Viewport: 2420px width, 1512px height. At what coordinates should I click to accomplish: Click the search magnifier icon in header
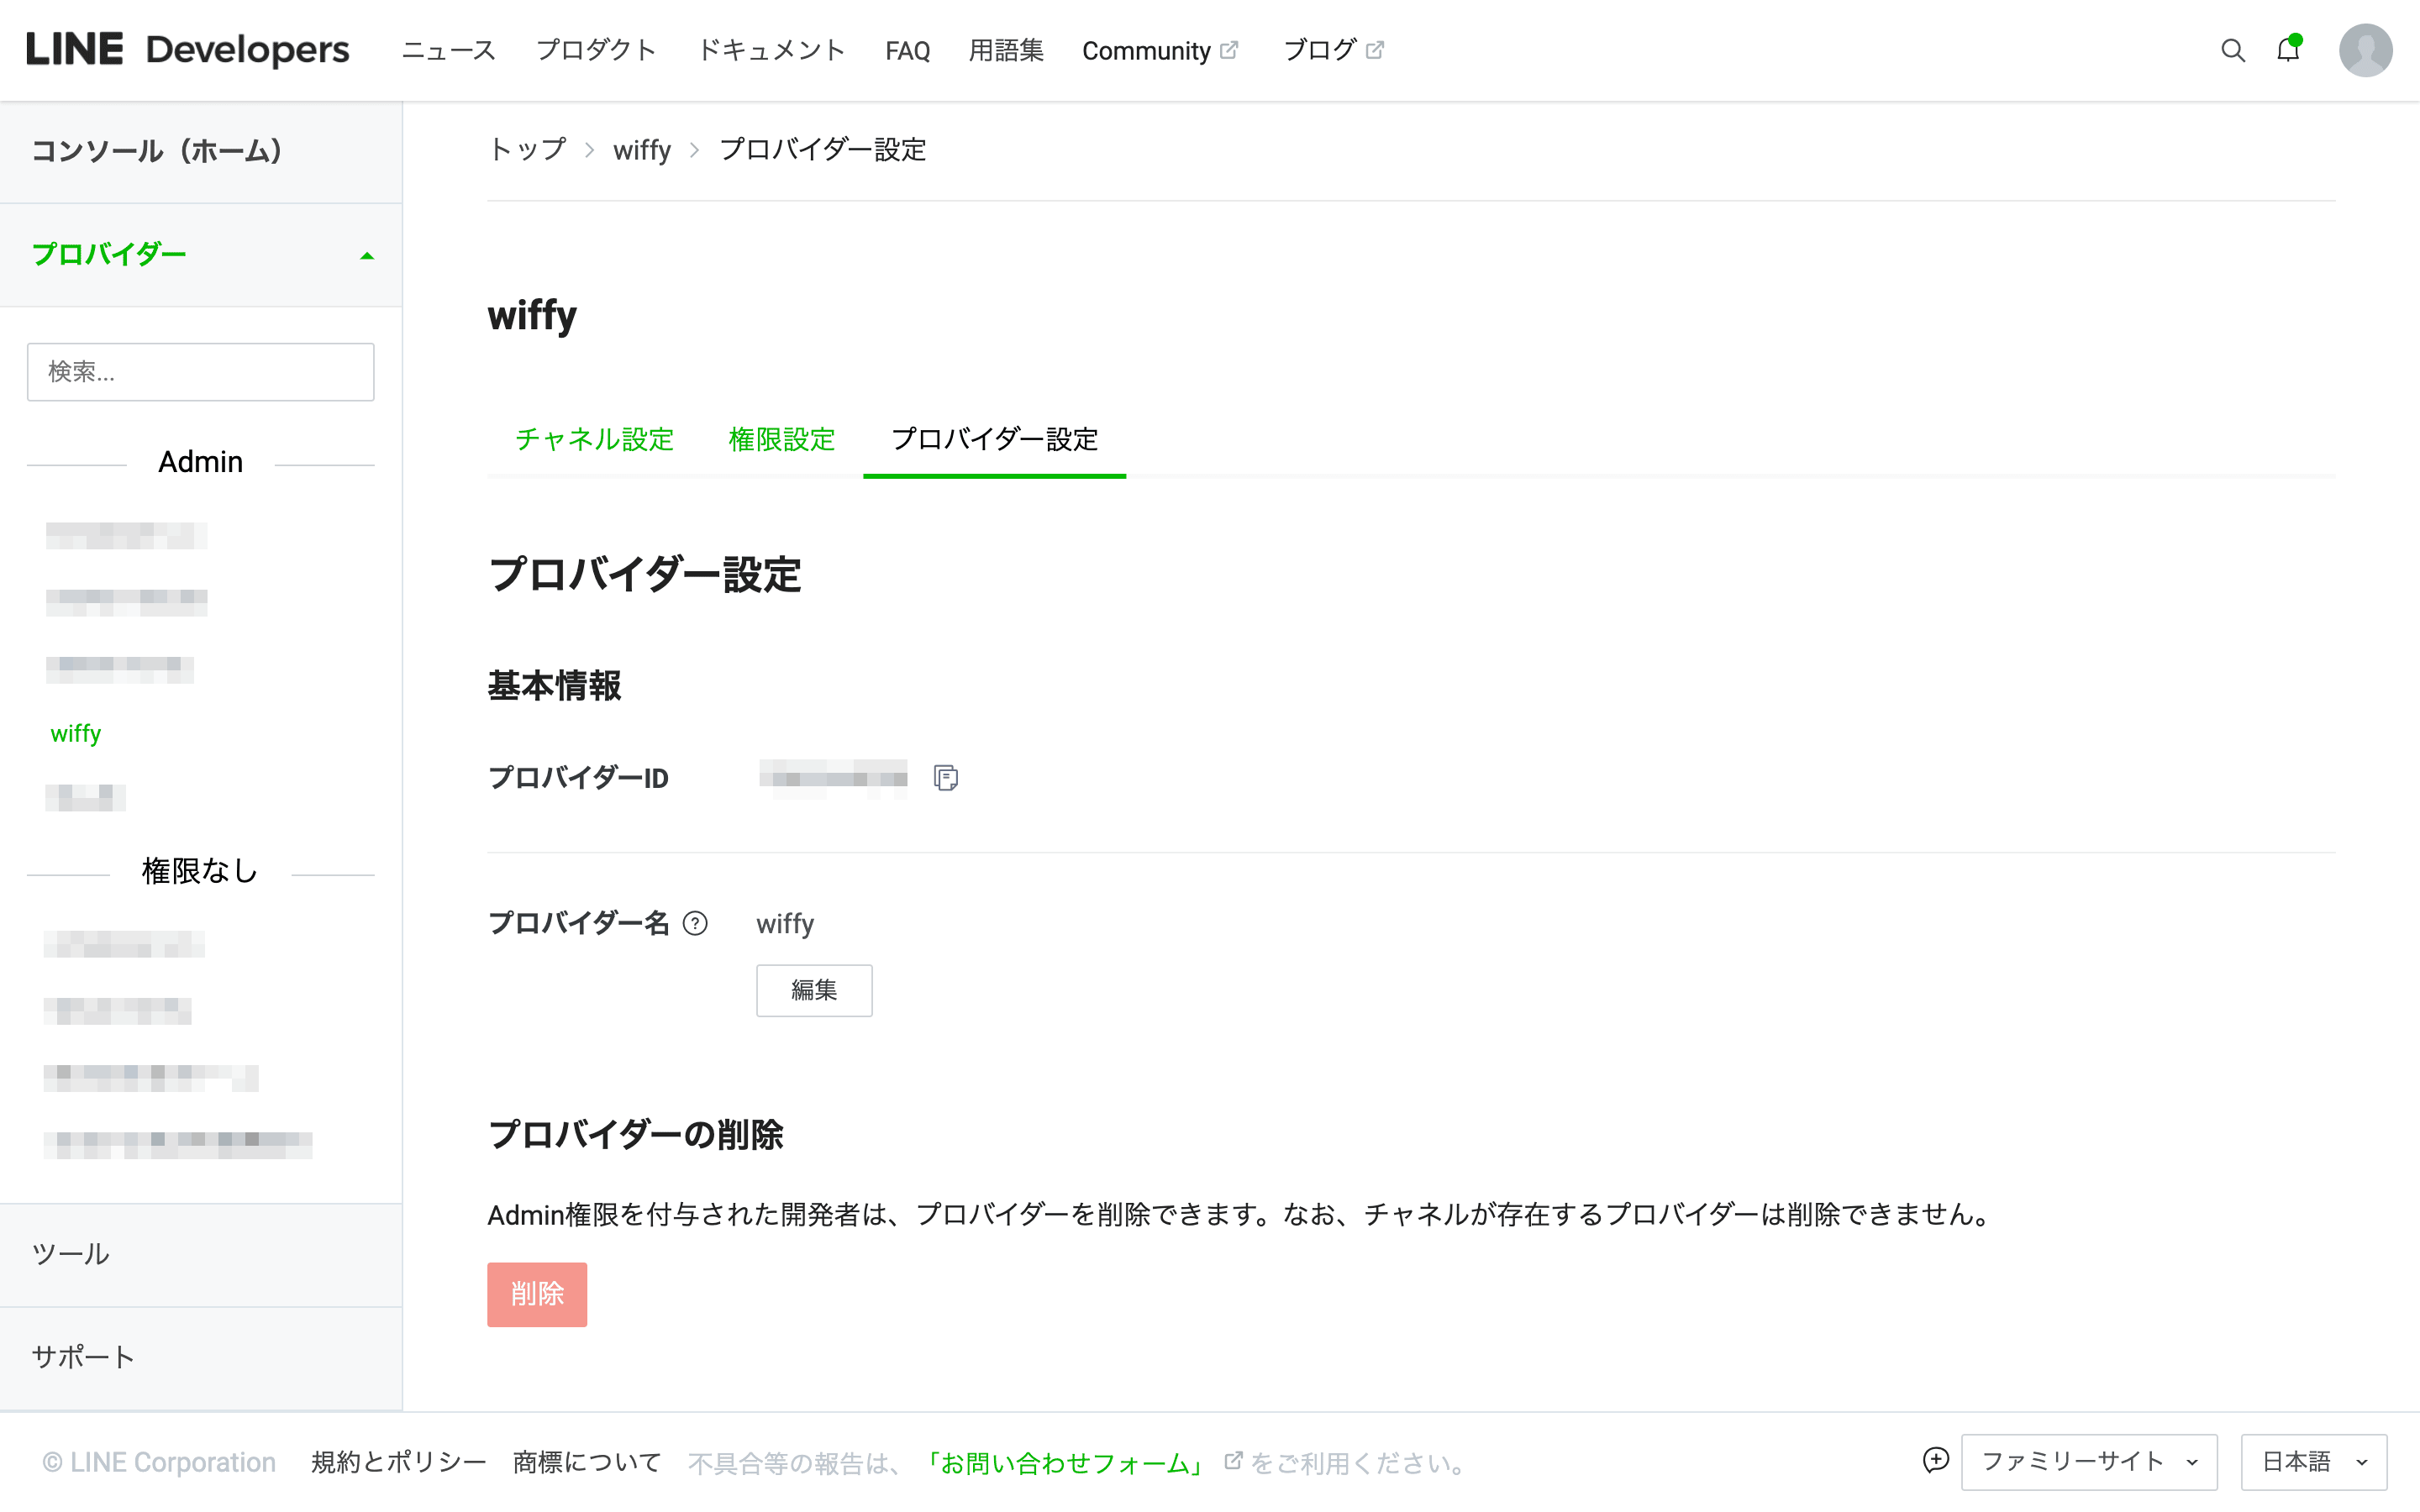pyautogui.click(x=2232, y=50)
